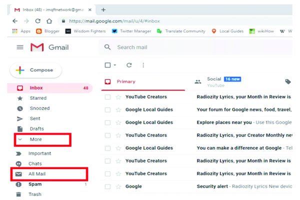Screen dimensions: 300x200
Task: Open the Twitter Manager bookmark
Action: 131,31
